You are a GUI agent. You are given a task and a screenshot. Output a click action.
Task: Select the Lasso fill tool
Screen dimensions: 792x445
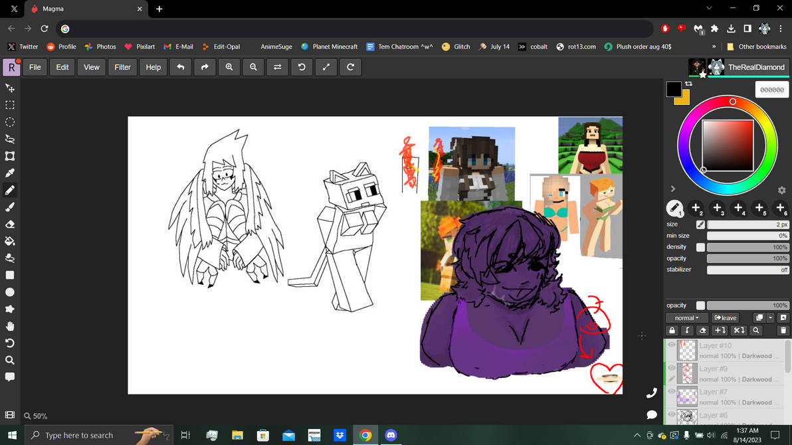9,258
